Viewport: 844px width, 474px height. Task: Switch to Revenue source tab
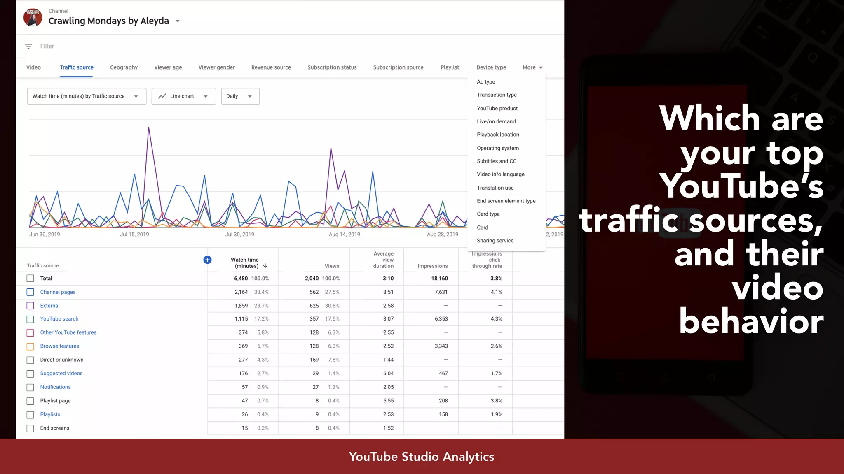click(x=271, y=67)
